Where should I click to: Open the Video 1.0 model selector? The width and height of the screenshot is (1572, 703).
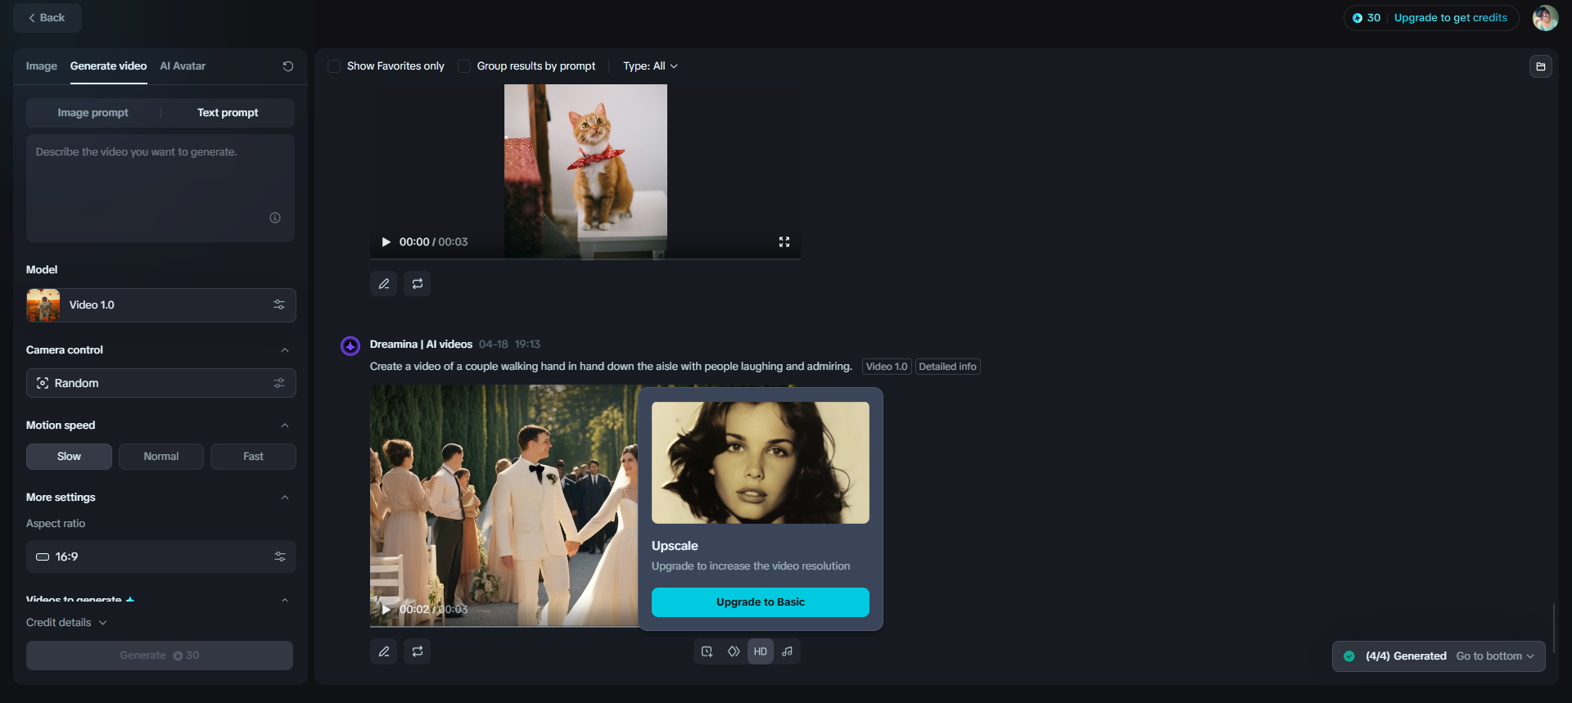click(x=161, y=305)
